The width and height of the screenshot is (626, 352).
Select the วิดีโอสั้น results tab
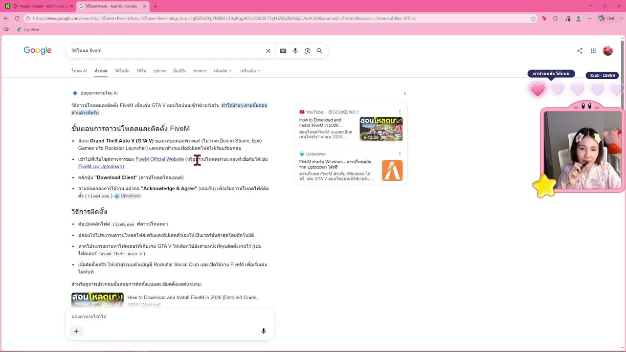[x=122, y=71]
